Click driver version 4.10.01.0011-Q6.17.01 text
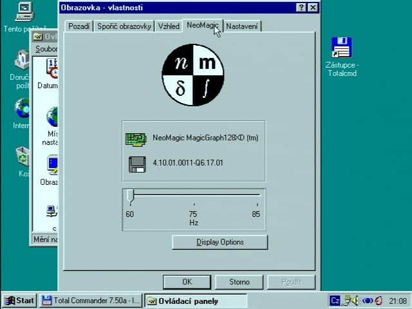The width and height of the screenshot is (412, 309). pyautogui.click(x=188, y=163)
